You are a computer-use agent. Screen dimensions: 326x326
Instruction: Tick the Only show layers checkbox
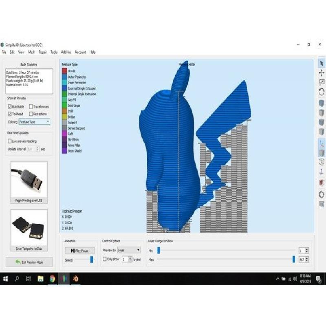(105, 259)
